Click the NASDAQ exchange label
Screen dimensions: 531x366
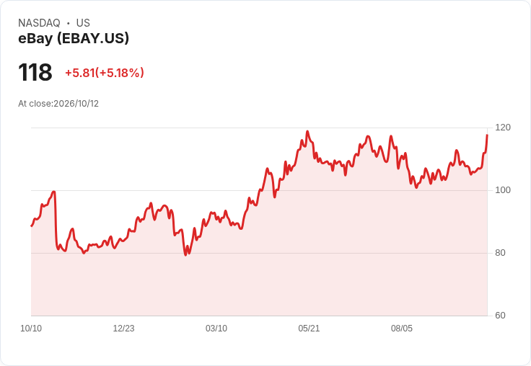click(x=39, y=23)
